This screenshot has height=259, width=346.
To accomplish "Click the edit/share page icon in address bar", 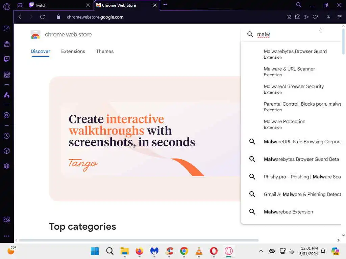I will 289,17.
